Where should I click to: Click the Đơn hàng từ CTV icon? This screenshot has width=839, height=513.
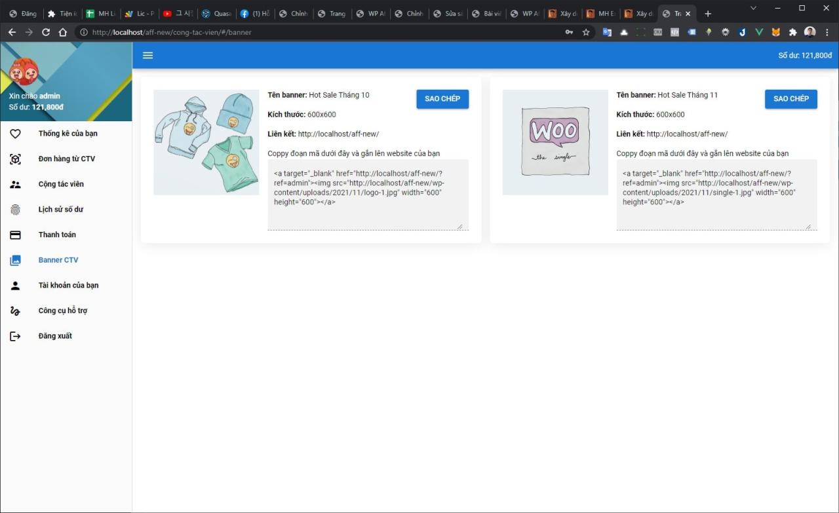pos(15,159)
